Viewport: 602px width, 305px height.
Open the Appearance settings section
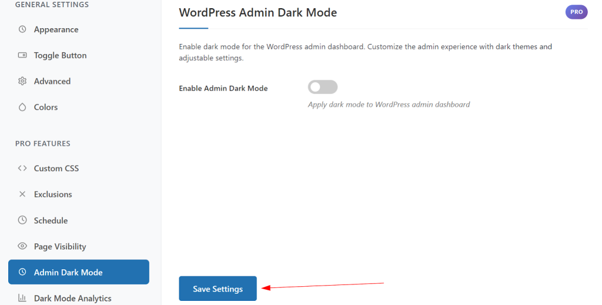point(56,29)
